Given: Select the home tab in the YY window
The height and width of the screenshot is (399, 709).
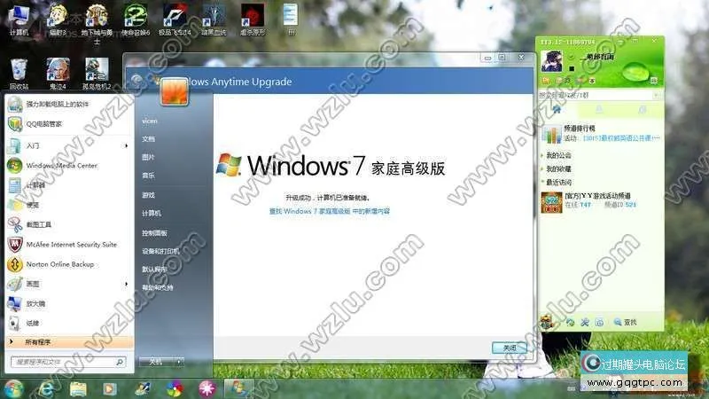Looking at the screenshot, I should [x=557, y=109].
